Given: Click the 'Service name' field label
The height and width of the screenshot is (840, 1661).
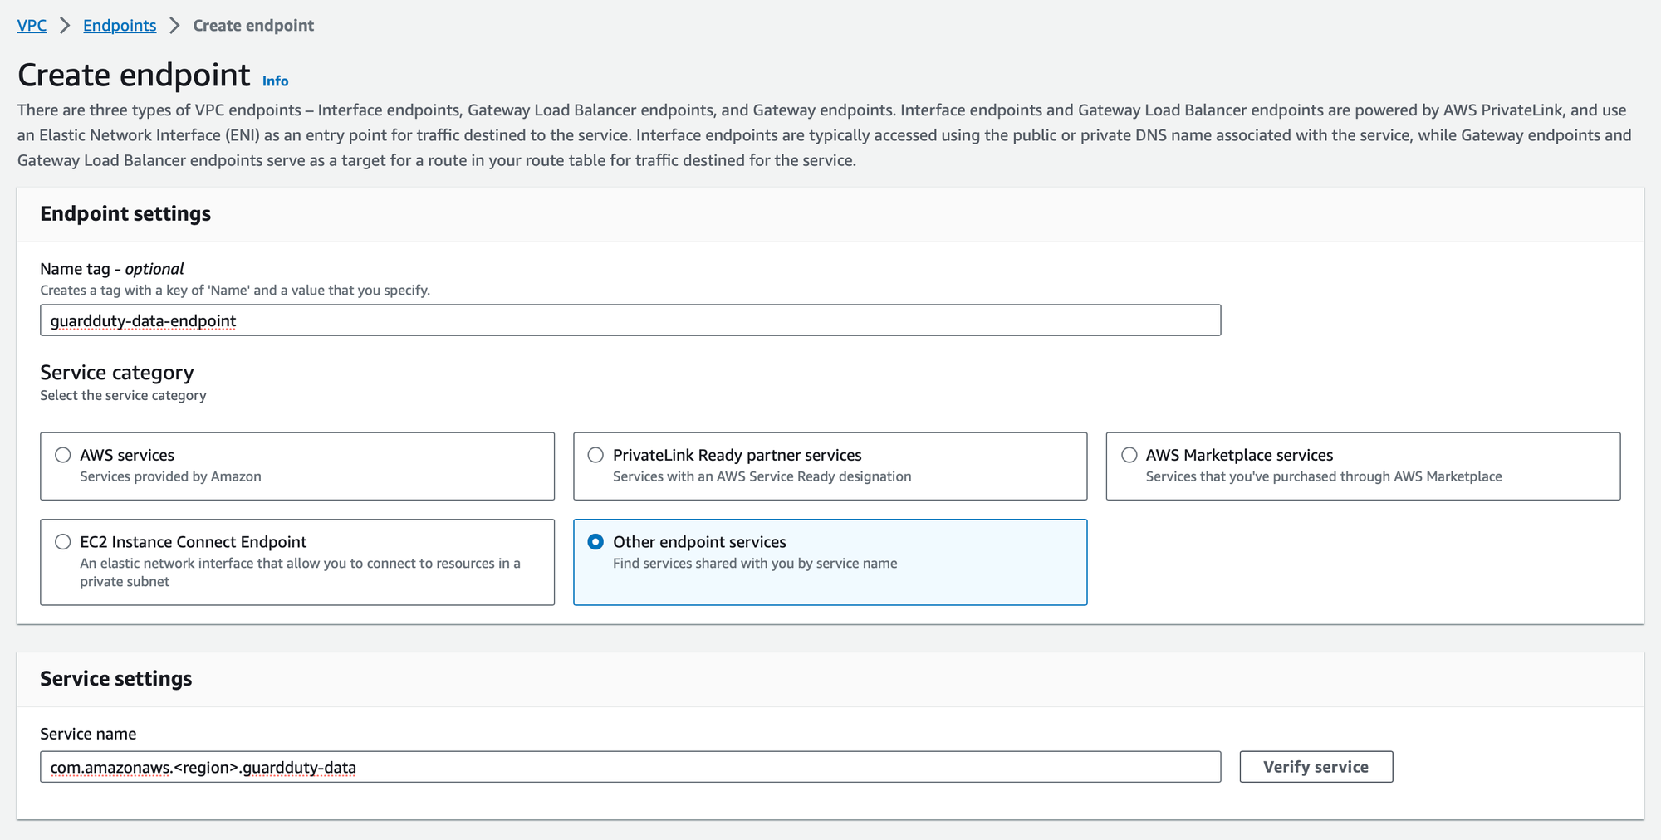Looking at the screenshot, I should pos(88,734).
